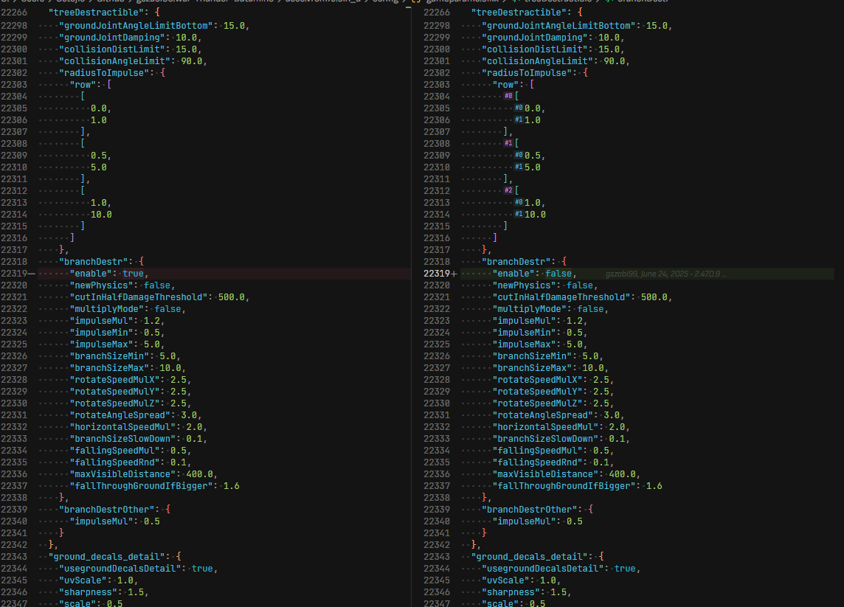The image size is (844, 607).
Task: Select line number 22339 in the right pane
Action: (437, 510)
